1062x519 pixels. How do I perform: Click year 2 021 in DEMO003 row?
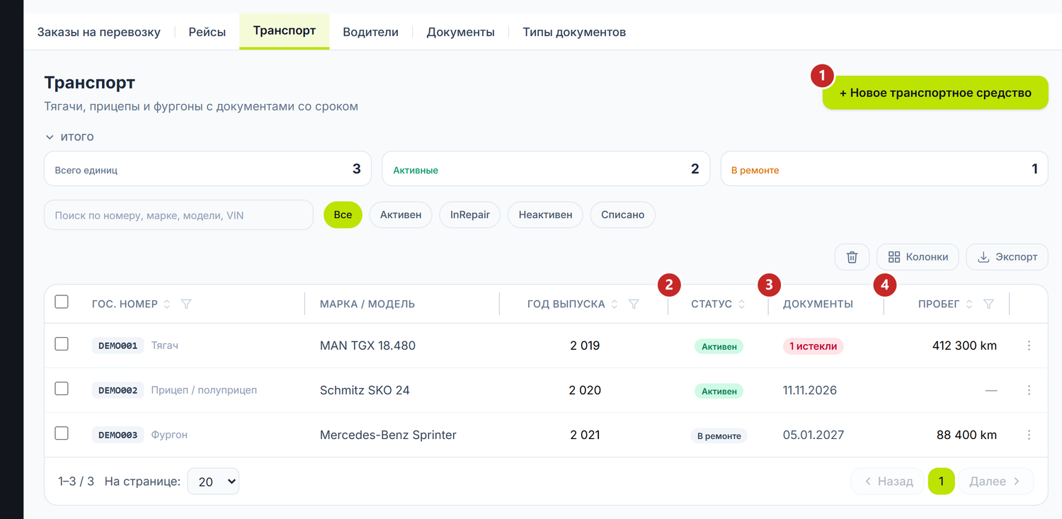pos(585,435)
